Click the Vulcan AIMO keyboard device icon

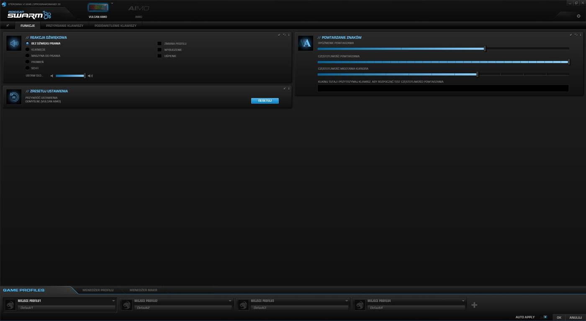point(98,8)
